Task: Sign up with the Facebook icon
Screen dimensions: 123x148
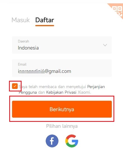Action: point(52,141)
